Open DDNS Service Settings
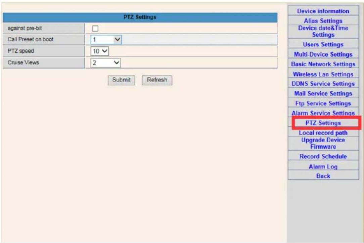Screen dimensions: 364x243 323,84
